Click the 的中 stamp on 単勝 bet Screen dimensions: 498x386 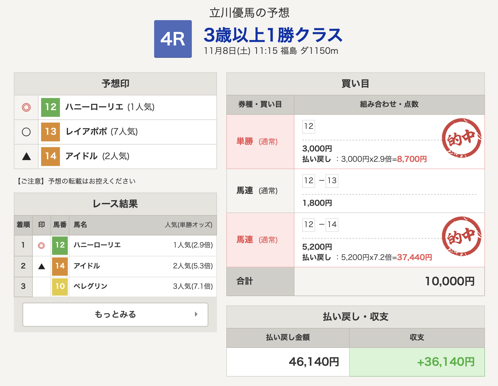461,138
